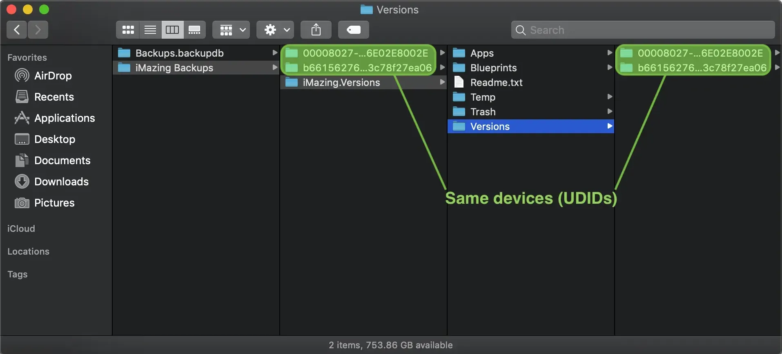Select the Temp folder
The height and width of the screenshot is (354, 782).
531,97
